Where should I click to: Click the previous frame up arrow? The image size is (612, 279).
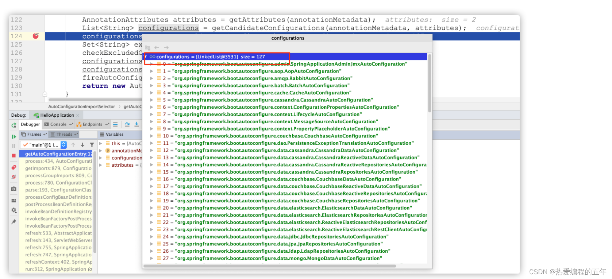click(x=73, y=145)
